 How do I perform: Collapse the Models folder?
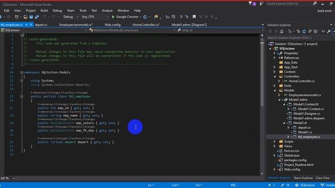275,90
